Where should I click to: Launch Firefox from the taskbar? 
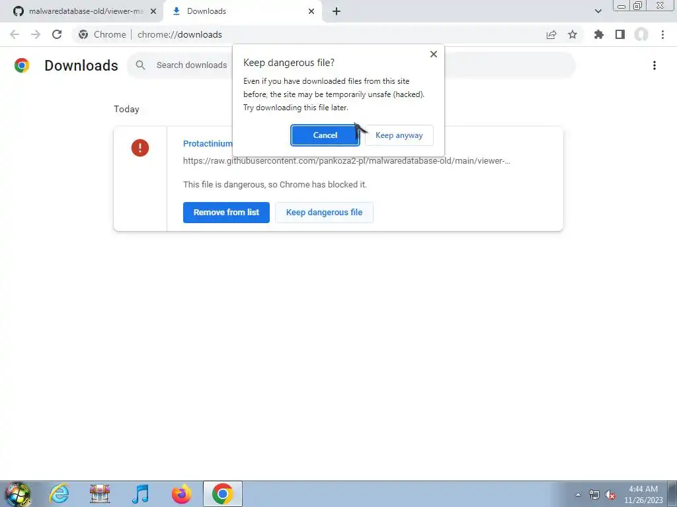tap(181, 494)
